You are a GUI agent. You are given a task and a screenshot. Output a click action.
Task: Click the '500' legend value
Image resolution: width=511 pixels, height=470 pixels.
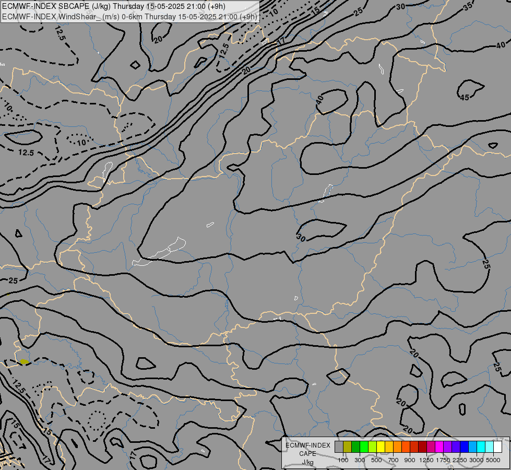pyautogui.click(x=376, y=460)
